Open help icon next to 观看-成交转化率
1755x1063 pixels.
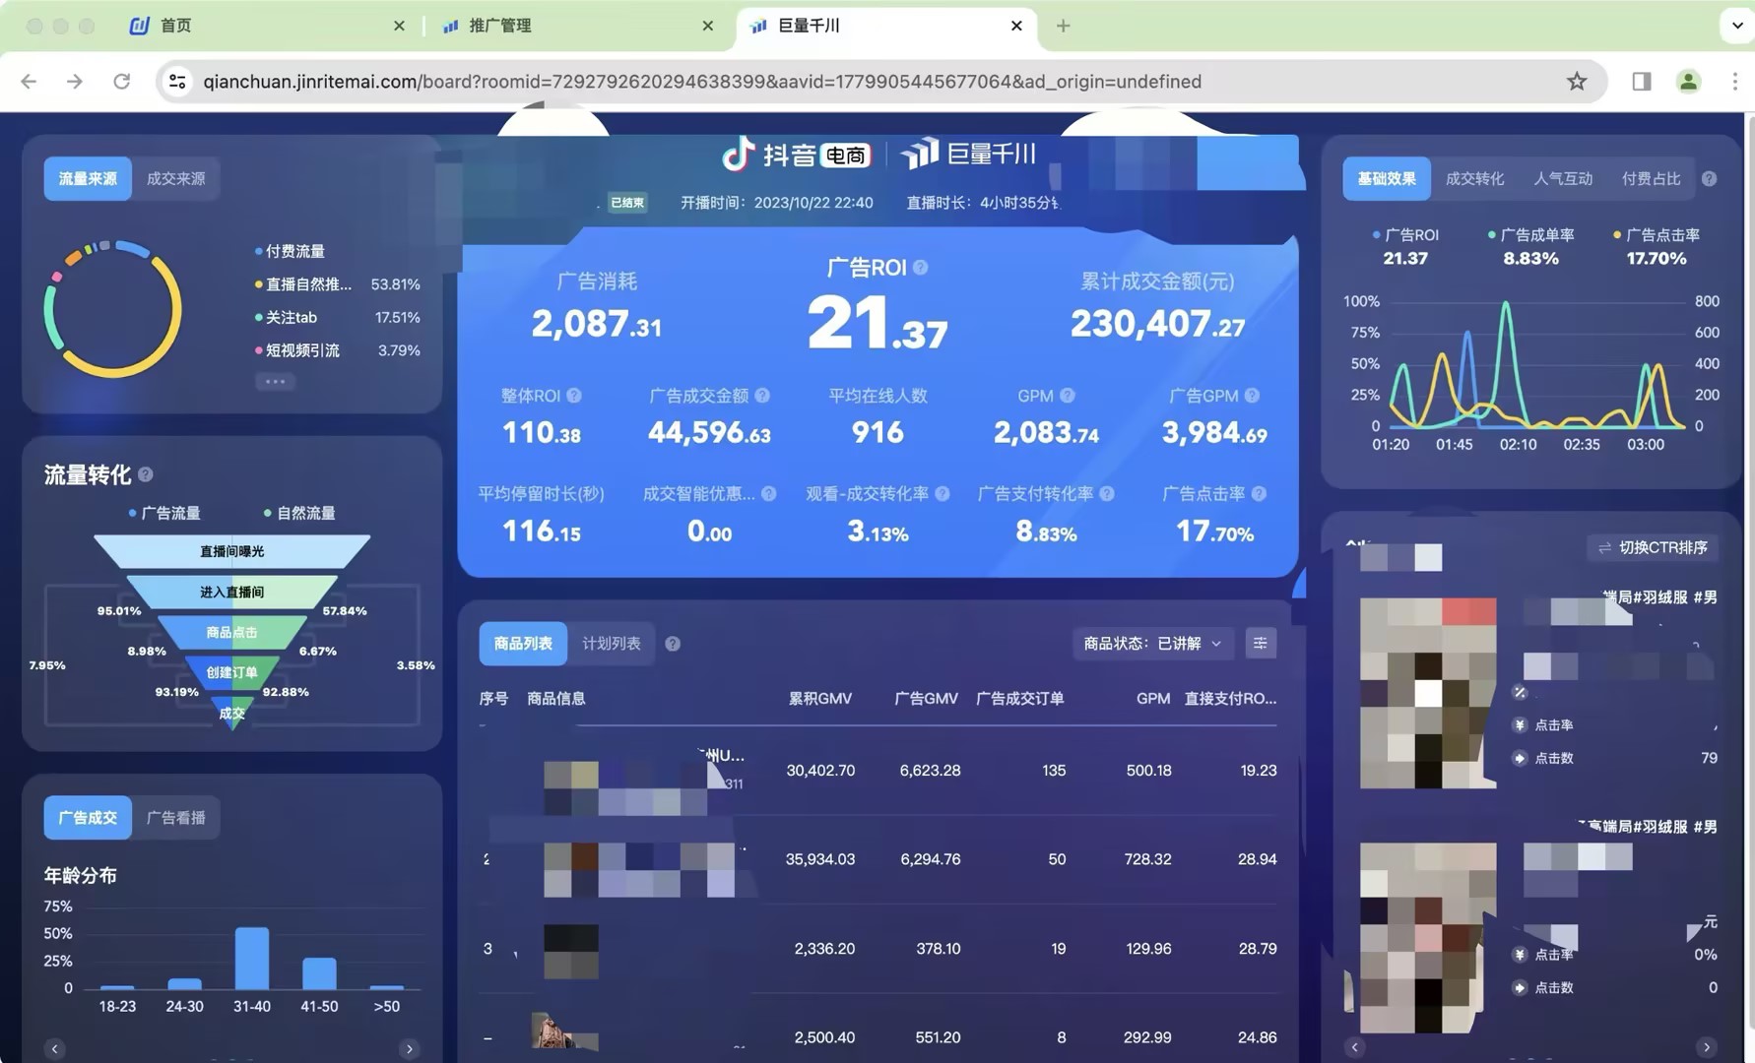tap(942, 494)
